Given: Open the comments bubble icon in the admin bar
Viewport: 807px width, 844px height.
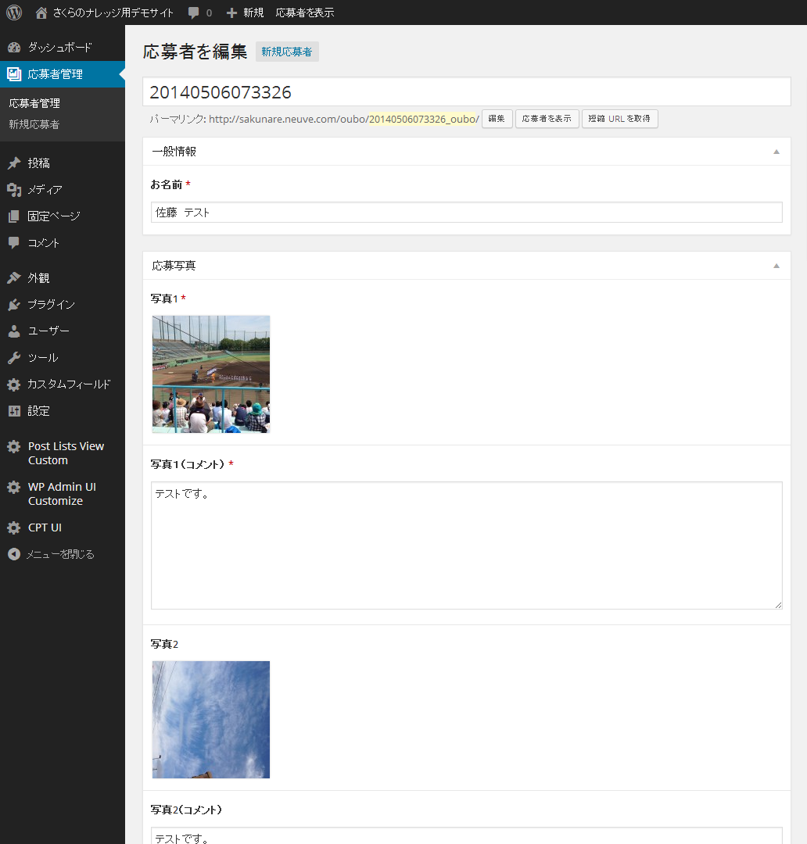Looking at the screenshot, I should tap(194, 13).
